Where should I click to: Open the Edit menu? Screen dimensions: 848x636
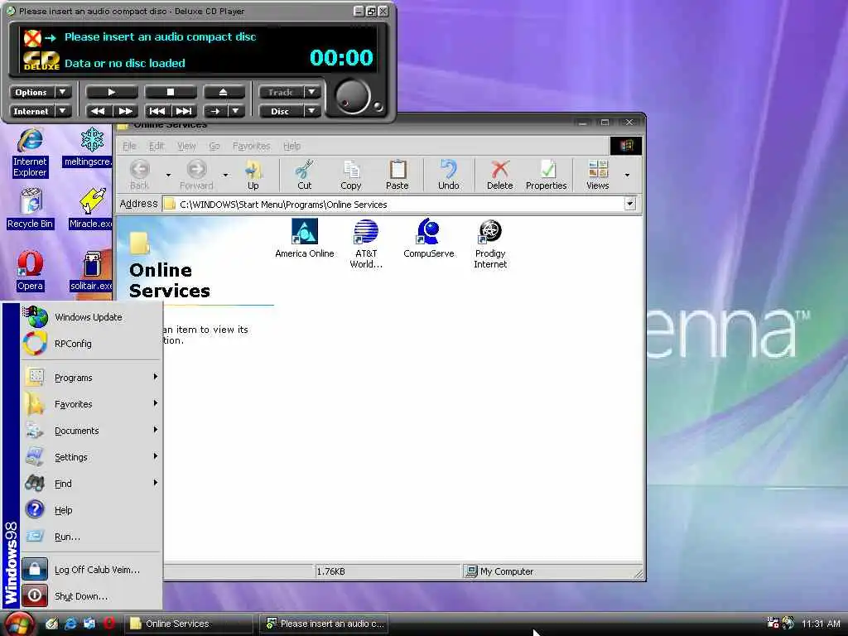click(157, 146)
